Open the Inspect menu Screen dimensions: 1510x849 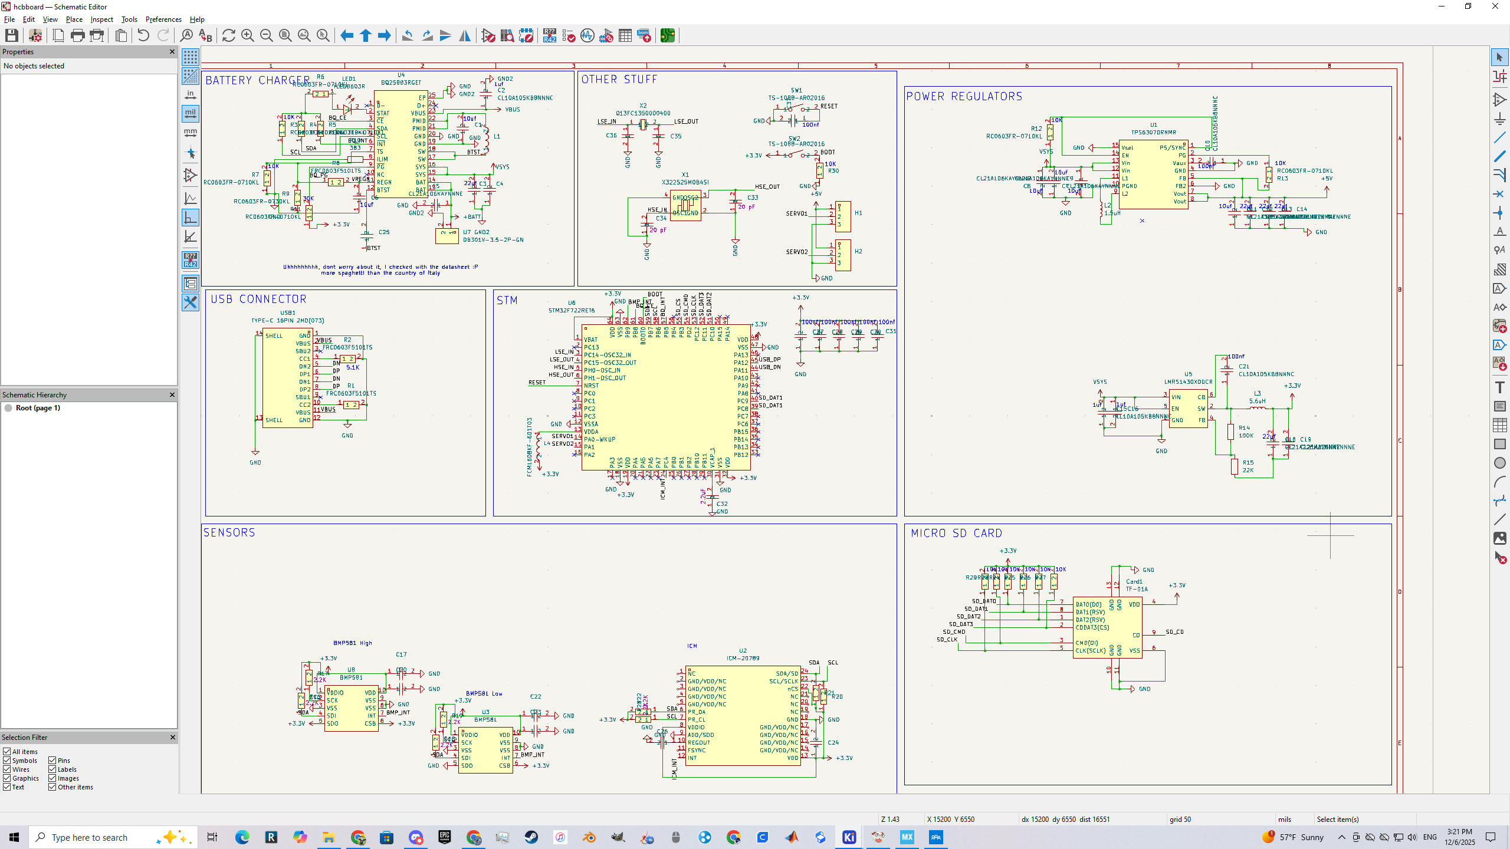point(101,19)
